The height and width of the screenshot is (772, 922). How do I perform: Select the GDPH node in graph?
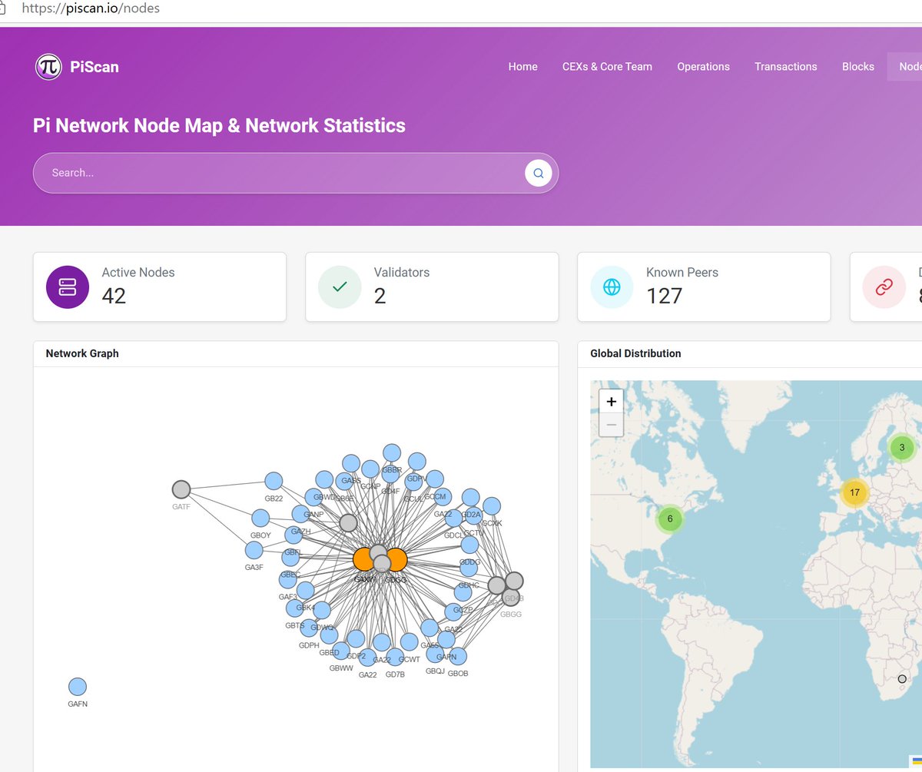[309, 628]
